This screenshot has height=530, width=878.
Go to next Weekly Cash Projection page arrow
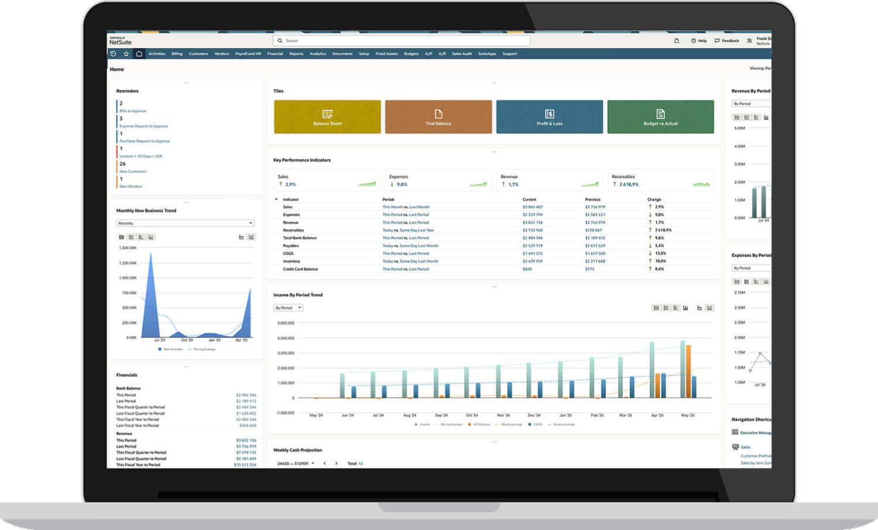(x=336, y=463)
